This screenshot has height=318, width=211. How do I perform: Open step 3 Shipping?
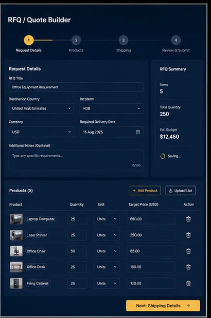click(124, 40)
